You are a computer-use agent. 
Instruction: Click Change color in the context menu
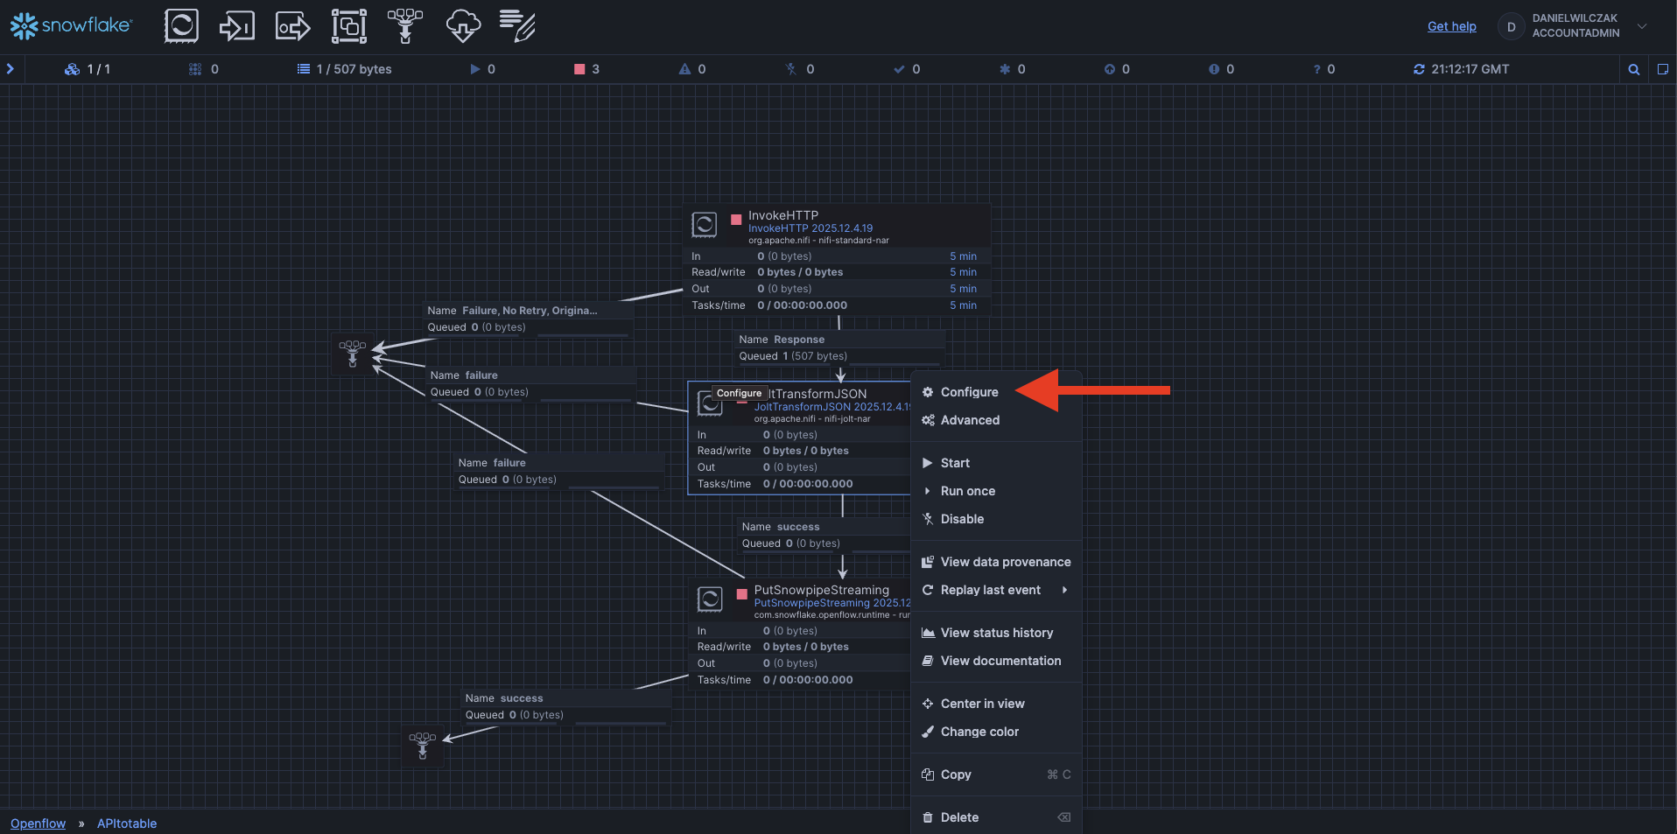coord(979,732)
